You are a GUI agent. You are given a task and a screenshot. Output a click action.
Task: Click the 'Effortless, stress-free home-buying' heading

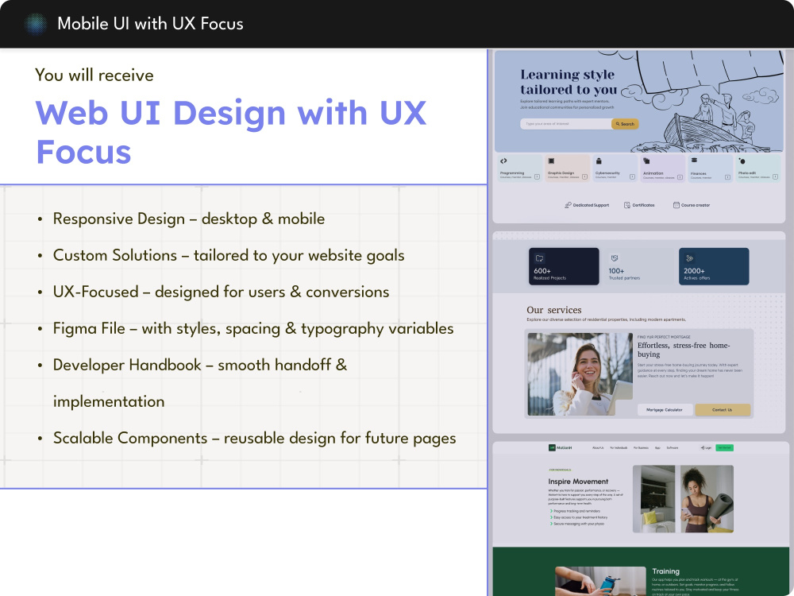[684, 350]
